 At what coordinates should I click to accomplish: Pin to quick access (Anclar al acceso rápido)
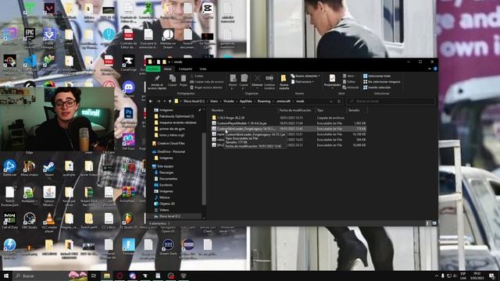coord(157,82)
